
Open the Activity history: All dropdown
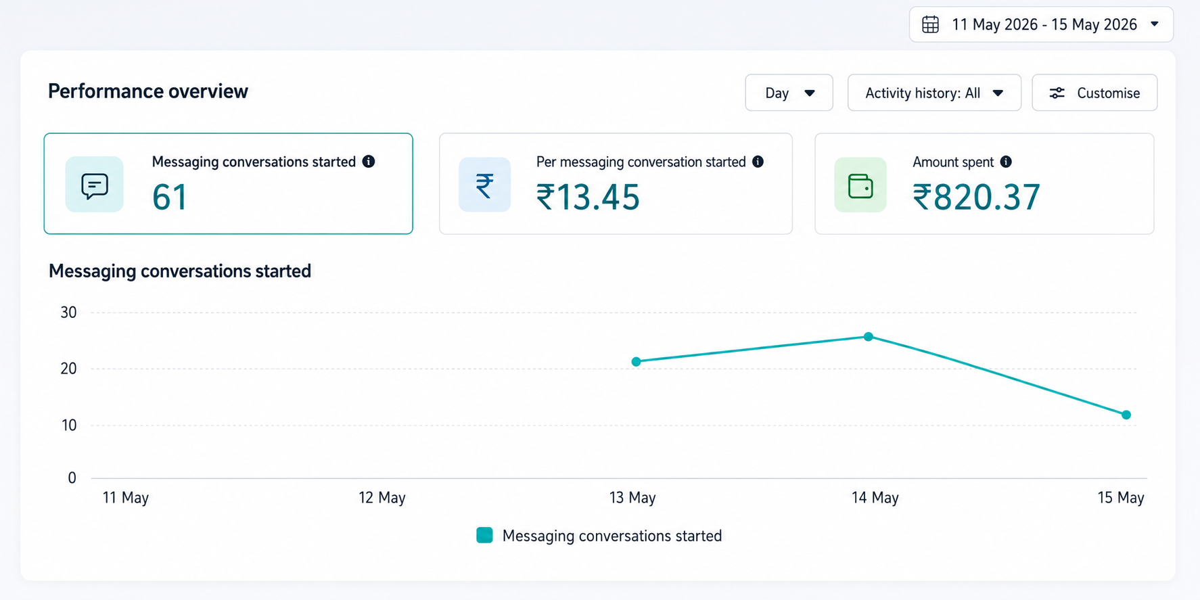(x=934, y=93)
